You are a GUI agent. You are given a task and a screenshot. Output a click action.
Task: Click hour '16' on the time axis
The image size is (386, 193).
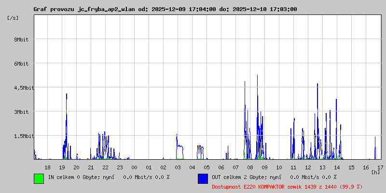pos(366,167)
